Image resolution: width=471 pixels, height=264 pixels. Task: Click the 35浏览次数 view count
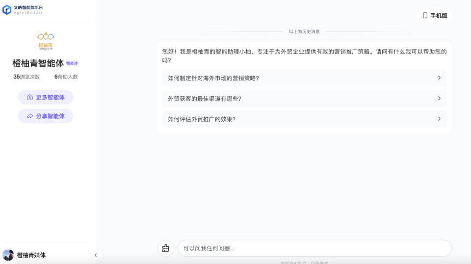click(27, 77)
